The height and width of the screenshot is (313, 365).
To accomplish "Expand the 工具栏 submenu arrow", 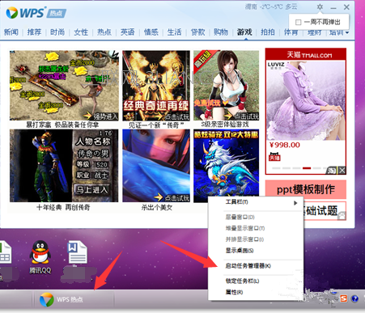I will coord(295,203).
